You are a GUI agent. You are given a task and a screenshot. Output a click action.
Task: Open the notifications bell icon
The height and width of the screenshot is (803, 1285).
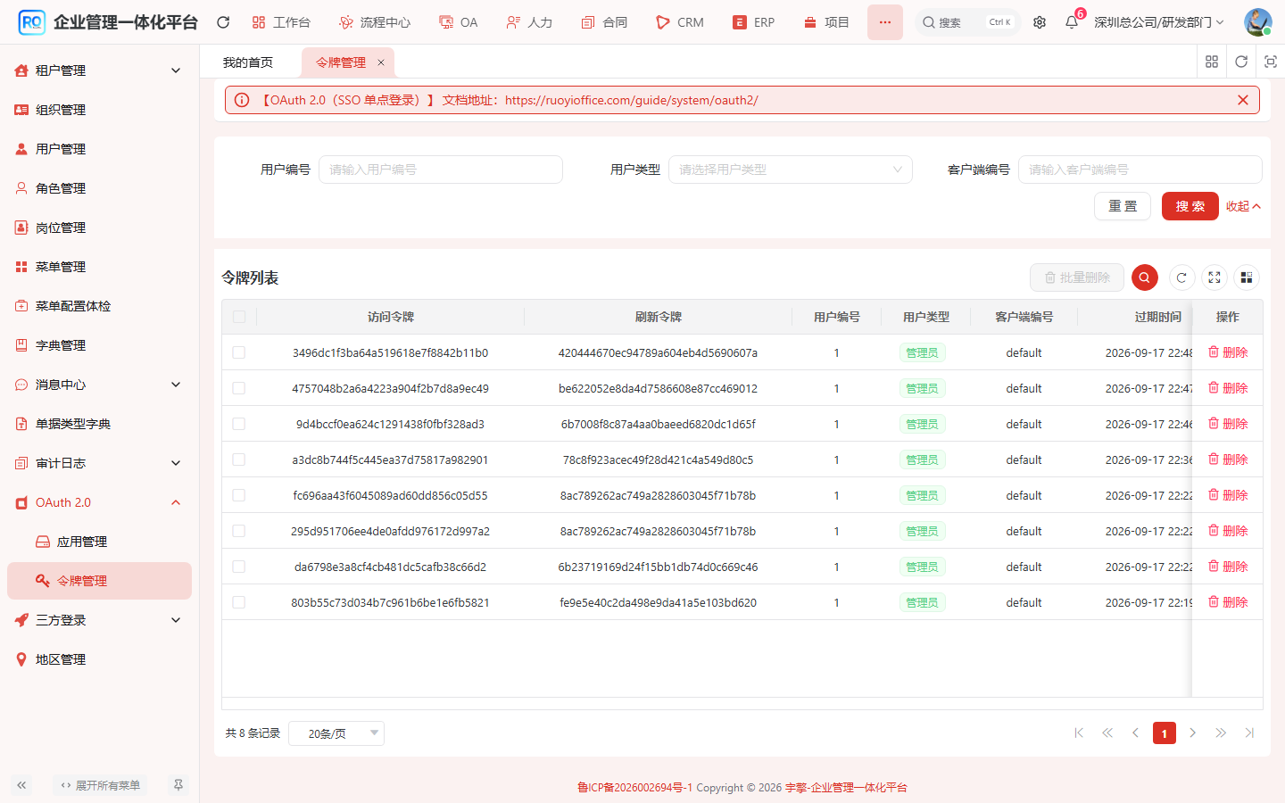[1072, 22]
